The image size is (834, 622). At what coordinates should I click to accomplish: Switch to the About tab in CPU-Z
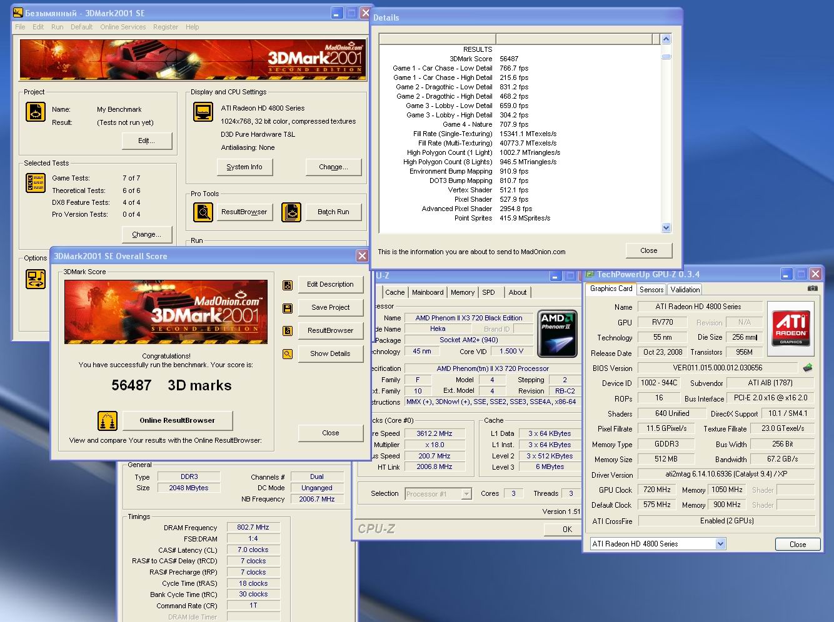(x=518, y=292)
